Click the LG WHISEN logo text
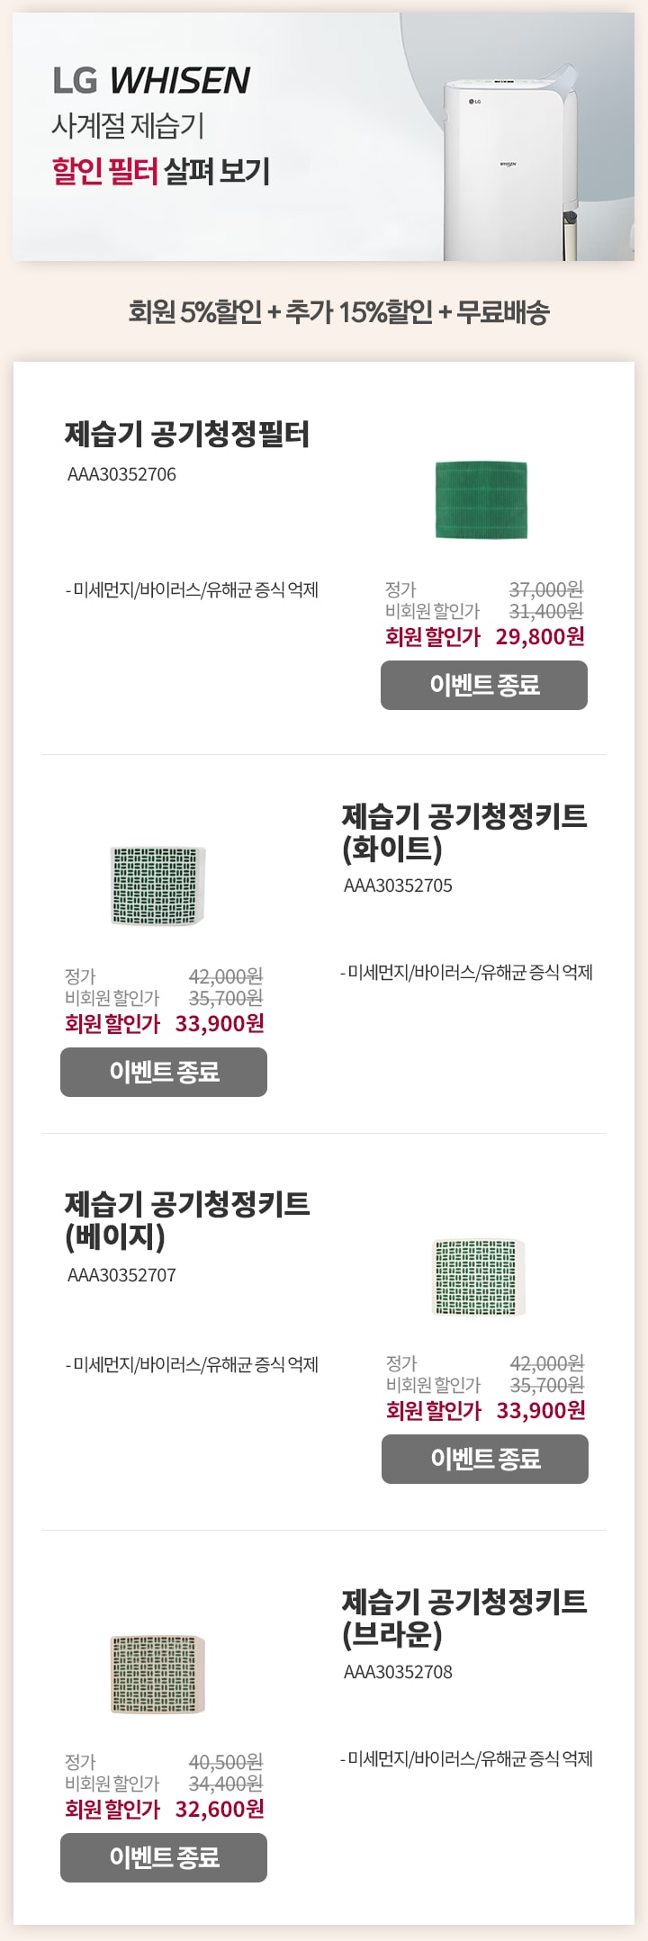This screenshot has width=648, height=1941. 151,81
